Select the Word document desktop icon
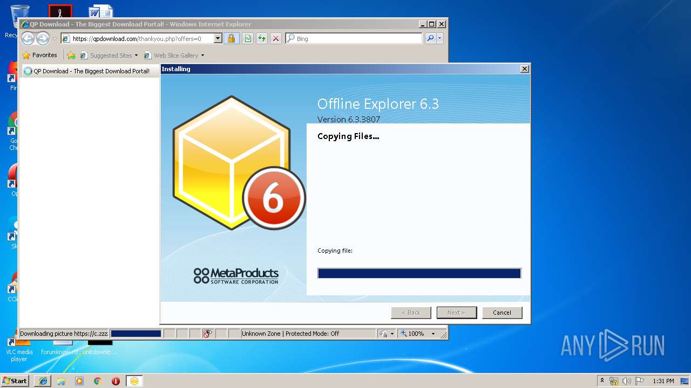This screenshot has width=691, height=388. click(x=101, y=11)
